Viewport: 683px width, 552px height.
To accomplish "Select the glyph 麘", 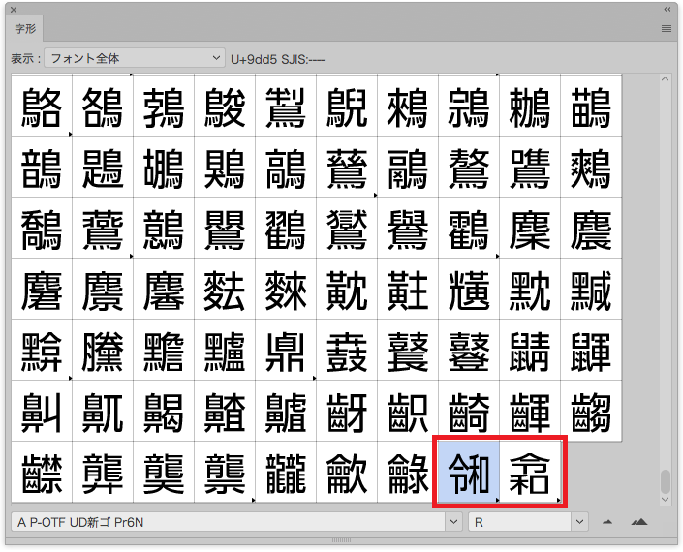I will point(164,289).
